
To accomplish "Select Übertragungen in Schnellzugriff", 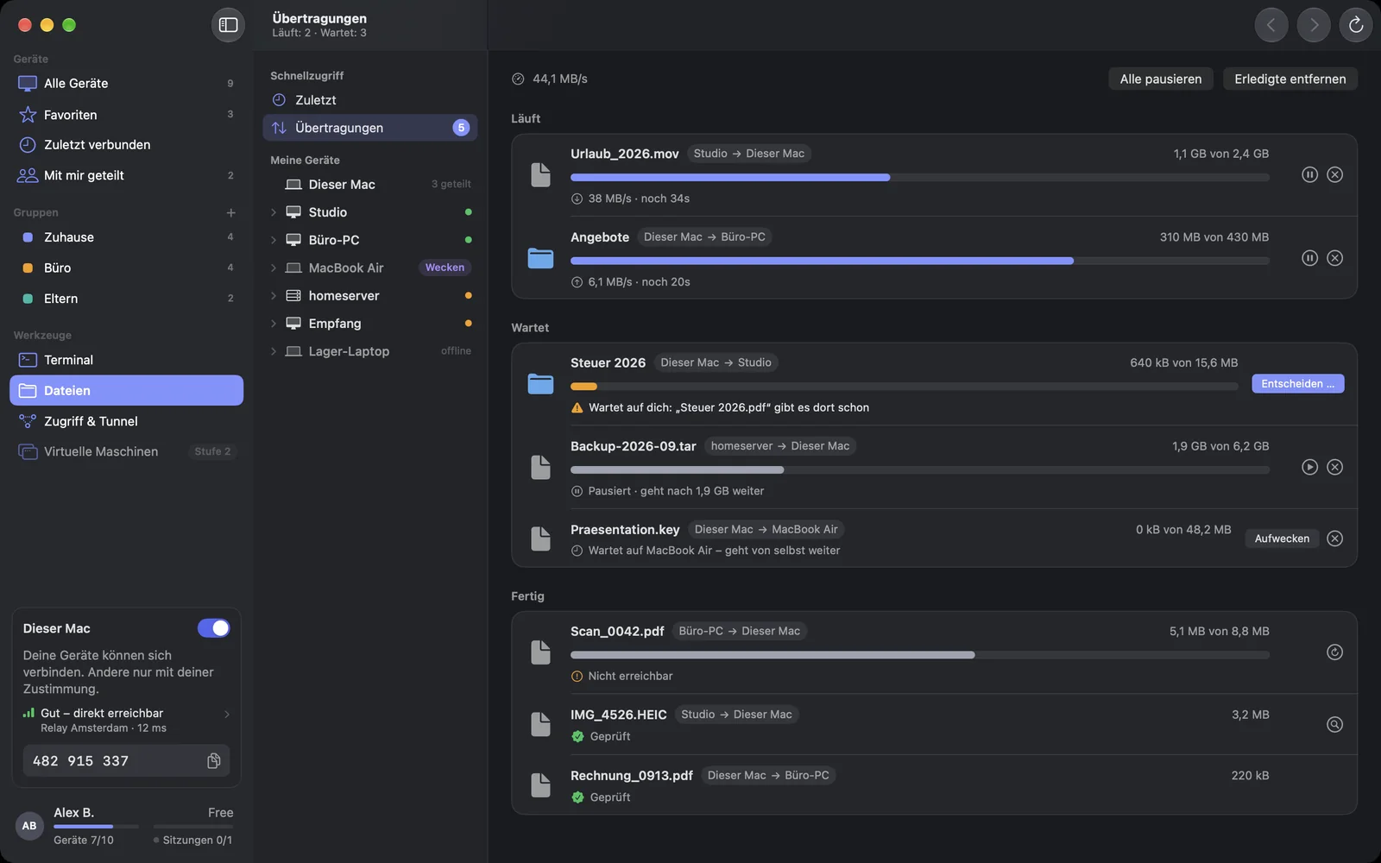I will point(369,128).
